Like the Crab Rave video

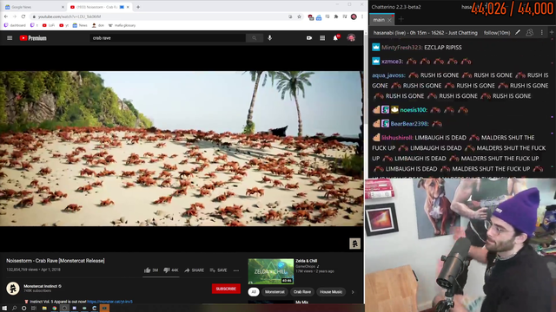point(151,270)
